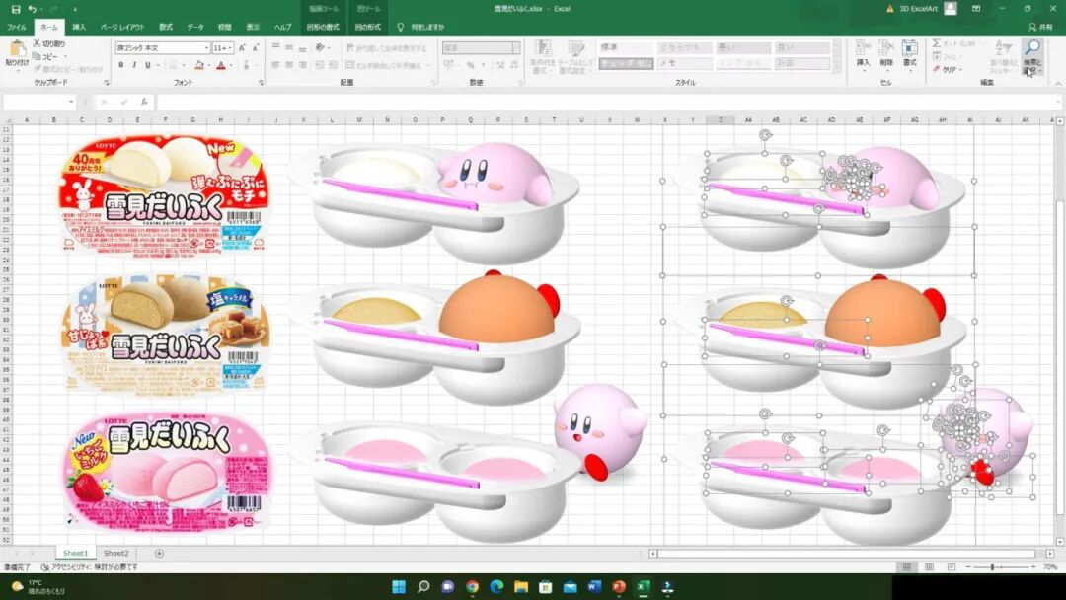Screen dimensions: 1066x600
Task: Switch to the Sheet2 worksheet tab
Action: click(x=115, y=553)
